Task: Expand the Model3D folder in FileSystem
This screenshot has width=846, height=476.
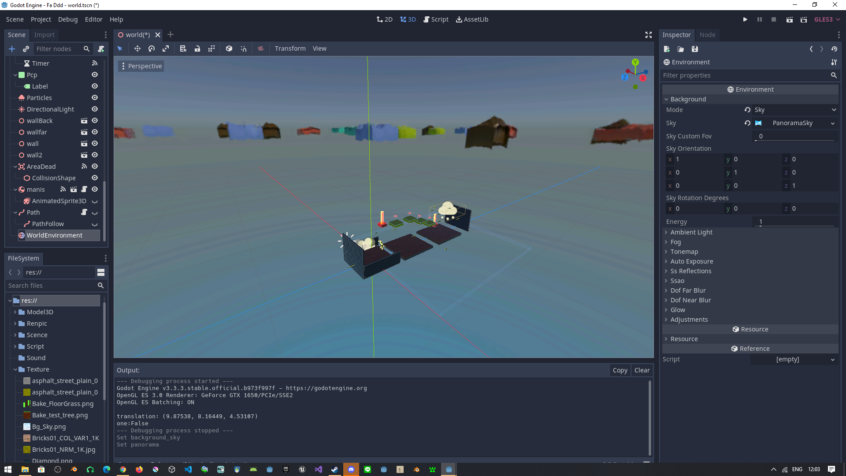Action: pyautogui.click(x=15, y=312)
